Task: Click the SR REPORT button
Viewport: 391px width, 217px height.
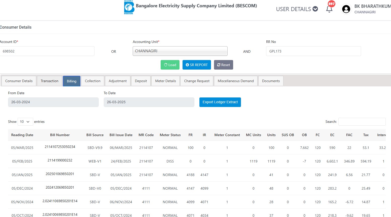Action: point(197,65)
